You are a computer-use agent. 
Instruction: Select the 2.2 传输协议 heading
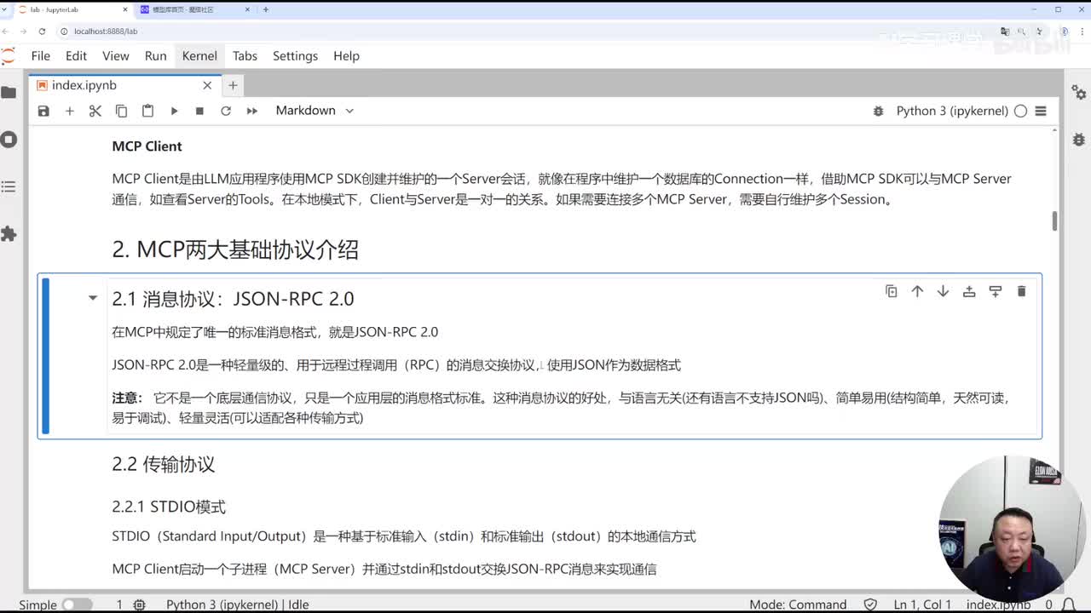coord(164,464)
